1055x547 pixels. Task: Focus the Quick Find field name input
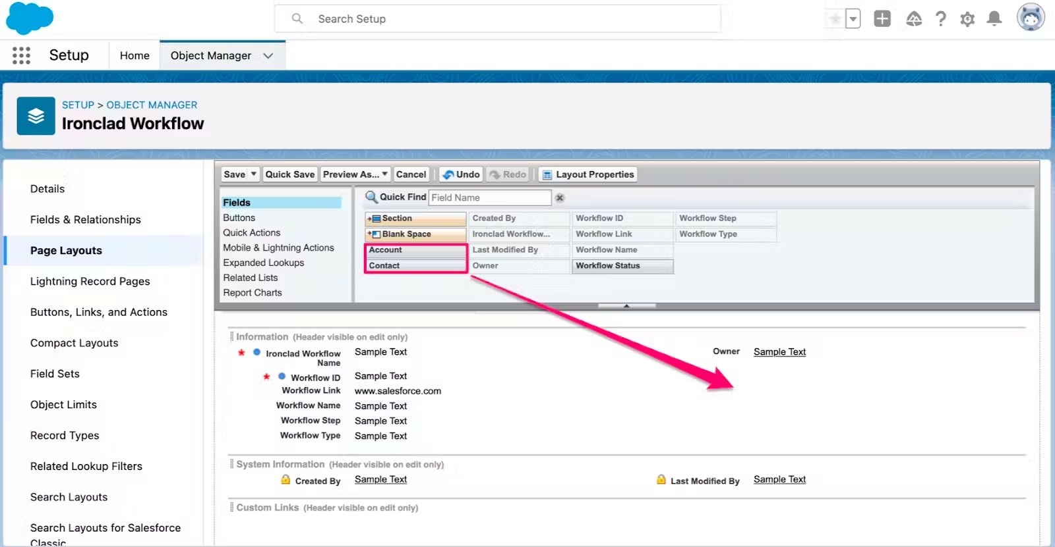(x=490, y=197)
